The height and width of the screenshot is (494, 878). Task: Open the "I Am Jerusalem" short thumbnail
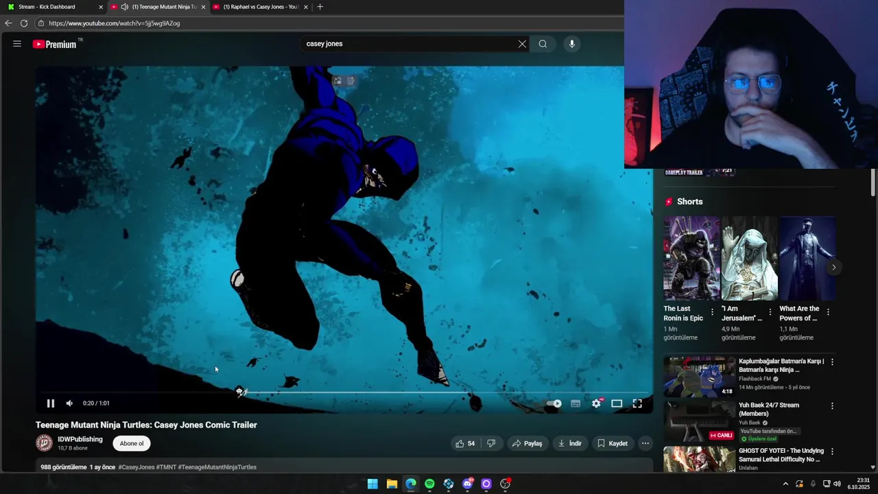tap(750, 258)
